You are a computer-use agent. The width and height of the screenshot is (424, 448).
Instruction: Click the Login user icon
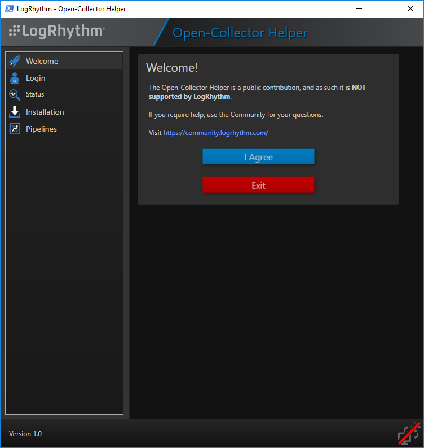pos(15,78)
